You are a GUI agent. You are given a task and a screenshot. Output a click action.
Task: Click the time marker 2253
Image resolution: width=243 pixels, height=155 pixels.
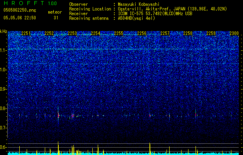[72, 33]
